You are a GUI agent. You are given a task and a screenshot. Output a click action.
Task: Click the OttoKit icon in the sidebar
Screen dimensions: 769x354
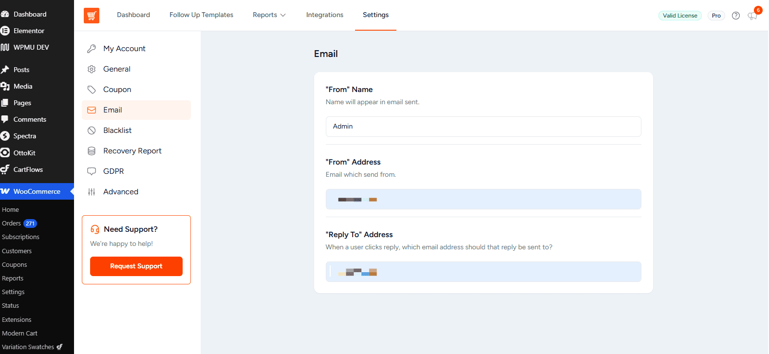[5, 153]
